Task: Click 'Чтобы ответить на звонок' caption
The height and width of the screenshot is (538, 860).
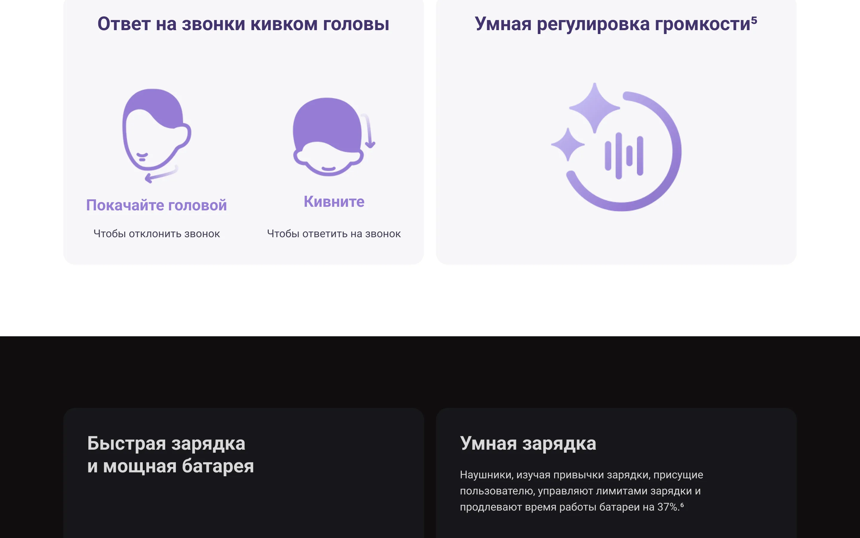Action: [x=334, y=234]
